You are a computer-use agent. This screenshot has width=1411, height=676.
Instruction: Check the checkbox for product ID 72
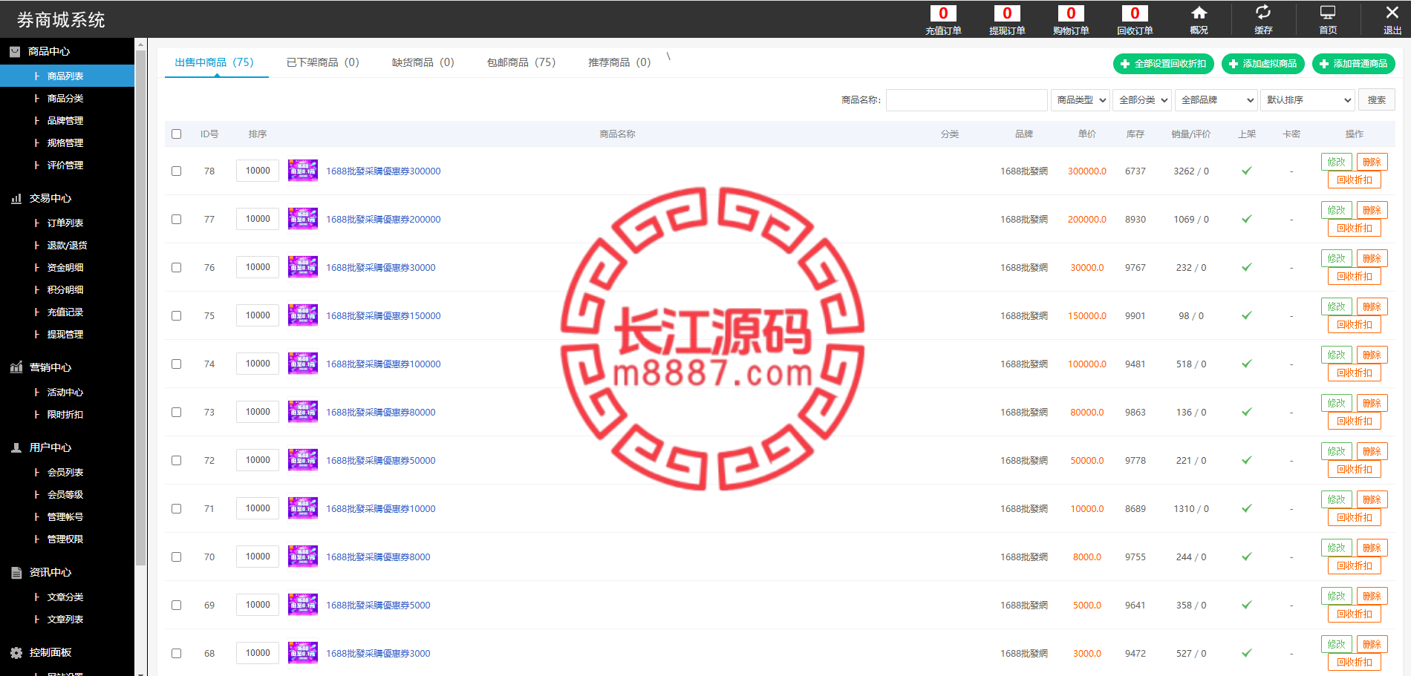[x=176, y=460]
